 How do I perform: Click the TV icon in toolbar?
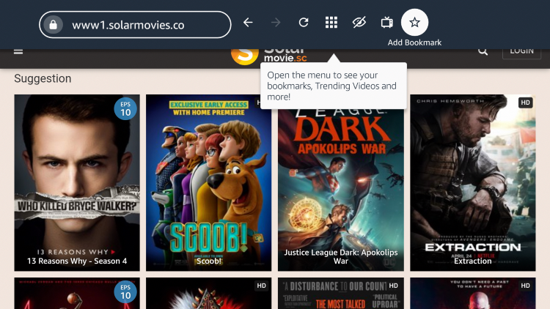pos(387,23)
